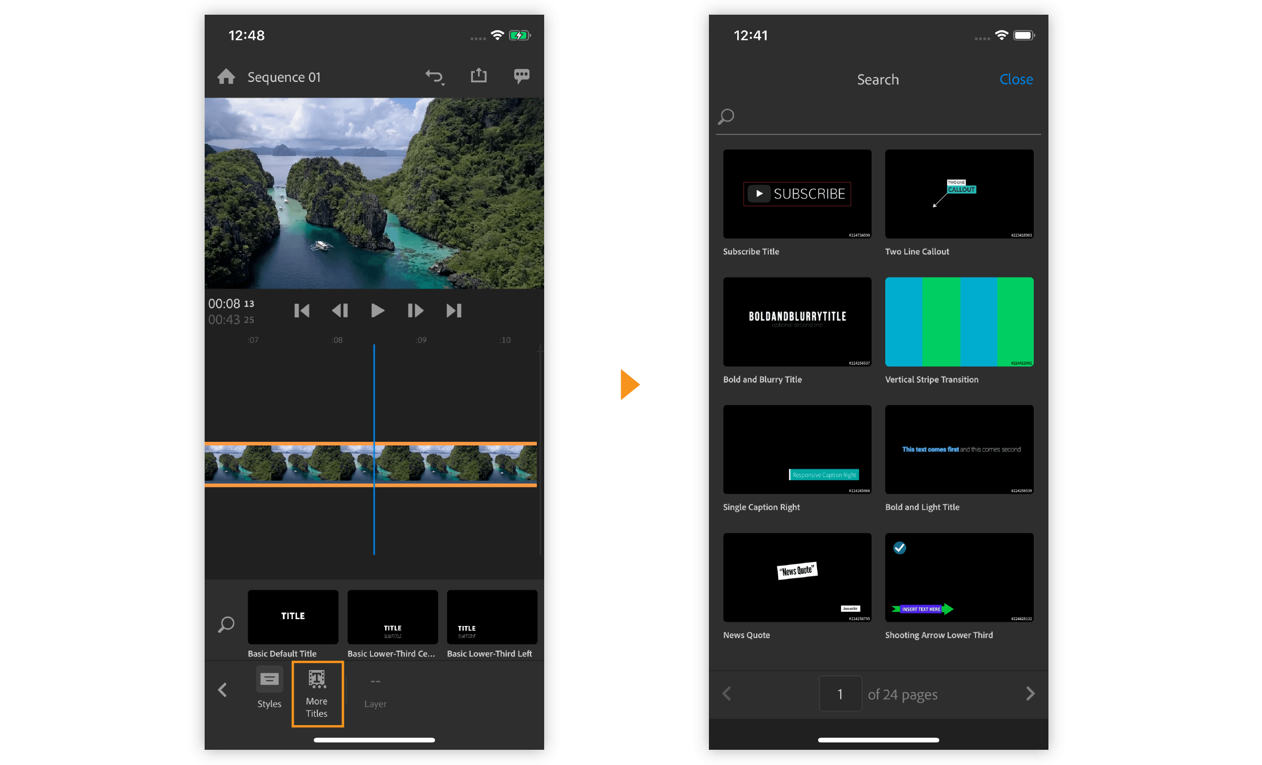Open the Share/Export options
The width and height of the screenshot is (1262, 765).
point(478,76)
